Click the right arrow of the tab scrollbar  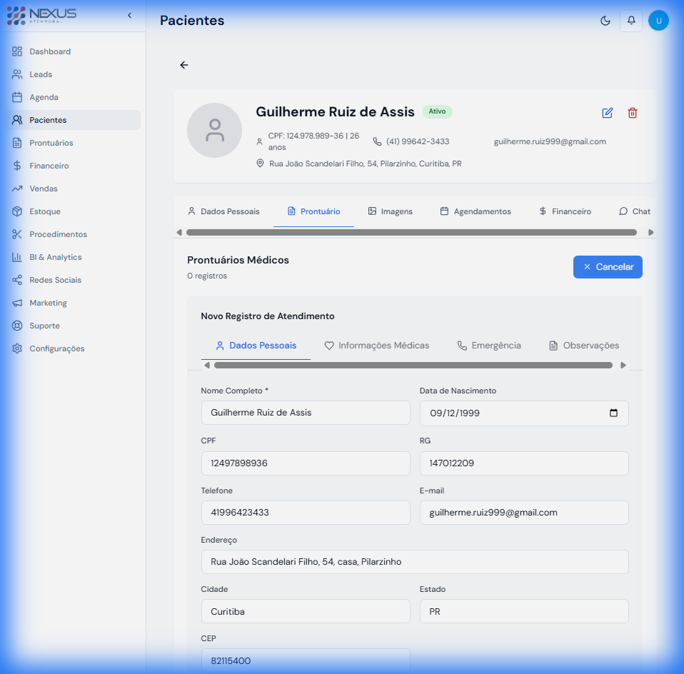pyautogui.click(x=650, y=231)
